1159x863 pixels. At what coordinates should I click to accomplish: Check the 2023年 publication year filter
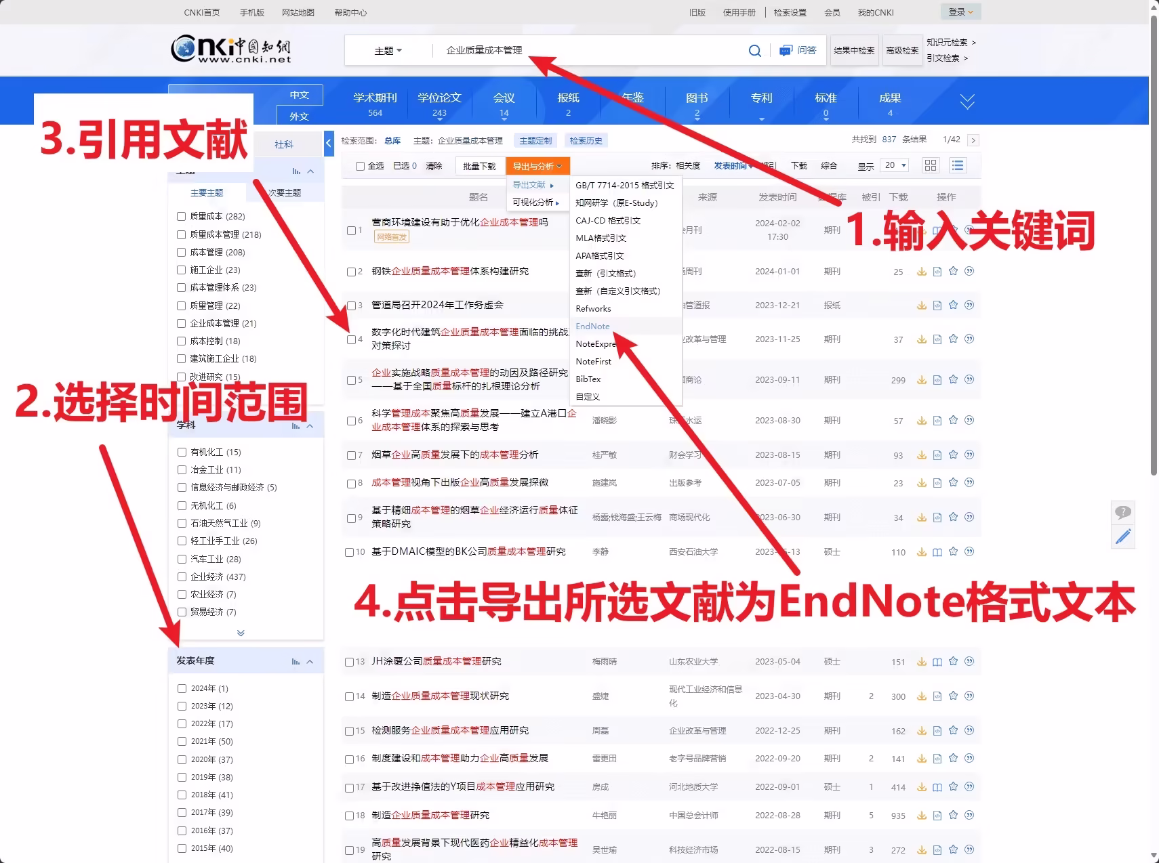(182, 706)
